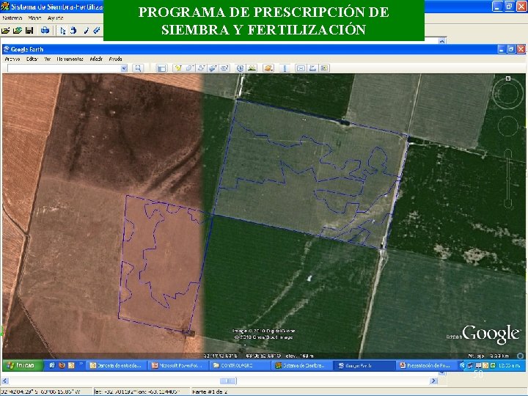Add a placemark with yellow pin
This screenshot has width=528, height=396.
tap(177, 68)
